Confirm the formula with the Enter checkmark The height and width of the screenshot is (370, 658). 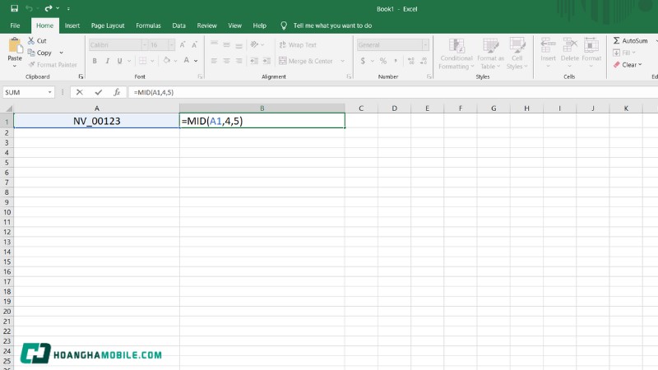click(99, 93)
